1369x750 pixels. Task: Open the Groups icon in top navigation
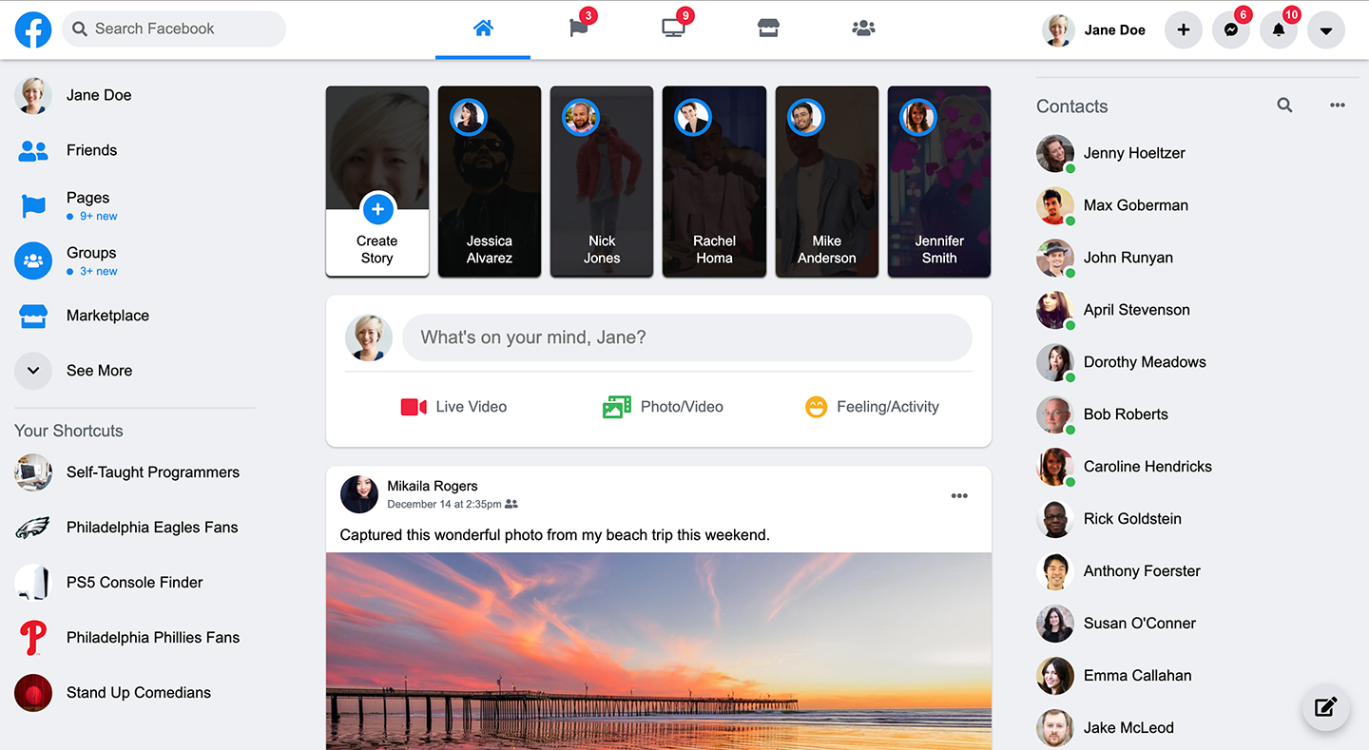[863, 28]
